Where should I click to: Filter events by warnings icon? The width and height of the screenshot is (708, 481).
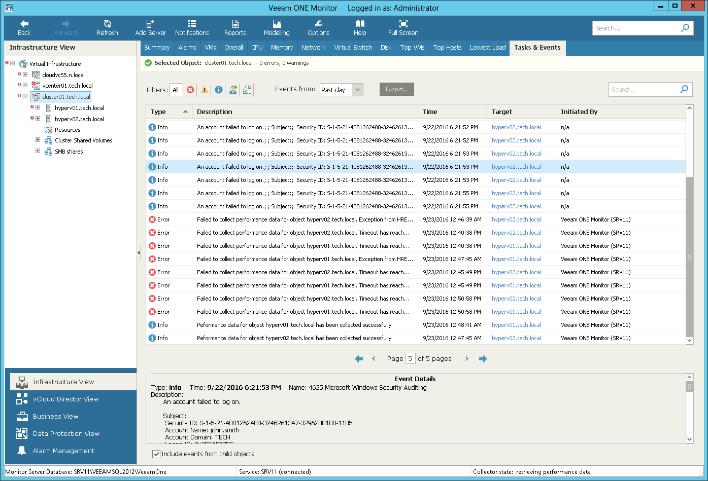tap(205, 90)
